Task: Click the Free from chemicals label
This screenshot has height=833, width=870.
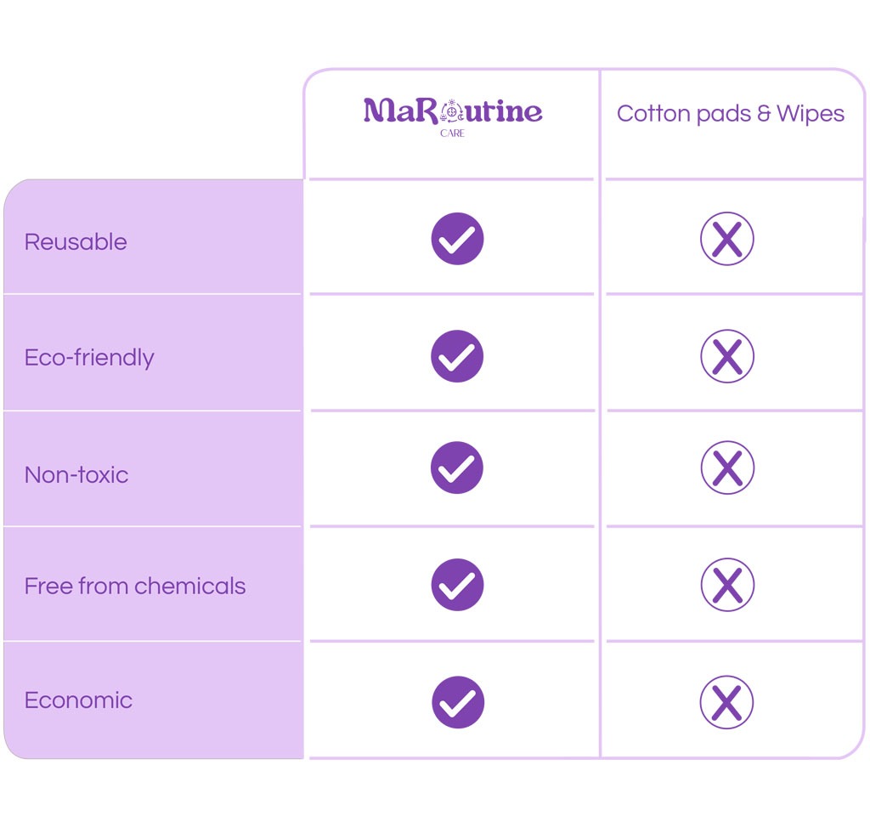Action: 135,586
